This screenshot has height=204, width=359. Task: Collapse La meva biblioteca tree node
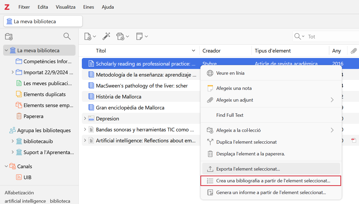[x=6, y=50]
